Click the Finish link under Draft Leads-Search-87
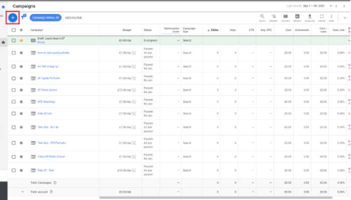 [41, 42]
